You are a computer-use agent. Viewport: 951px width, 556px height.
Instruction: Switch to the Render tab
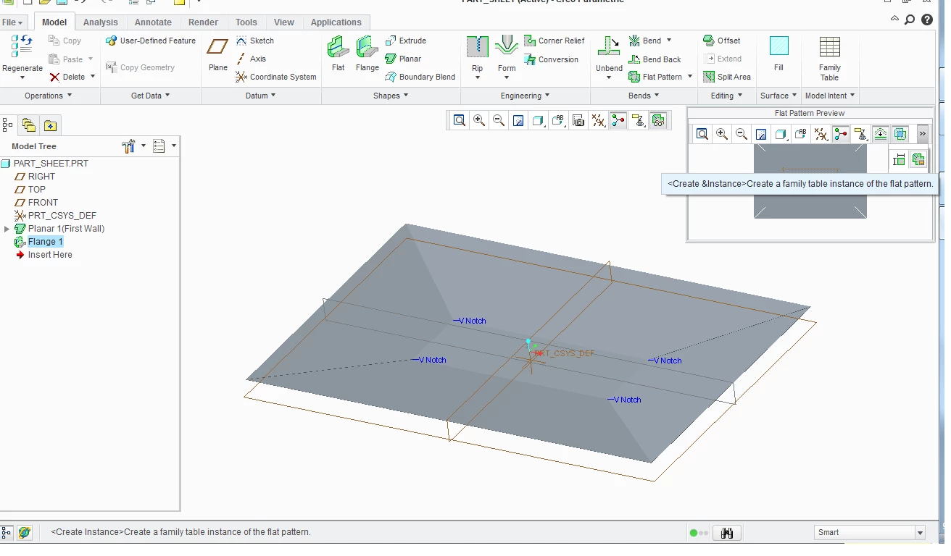pyautogui.click(x=203, y=22)
